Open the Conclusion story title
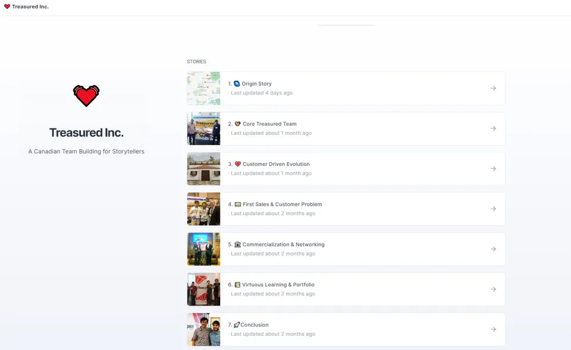 254,325
